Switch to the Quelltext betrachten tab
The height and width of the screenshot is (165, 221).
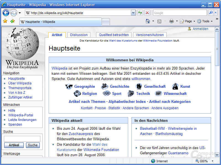click(x=114, y=35)
